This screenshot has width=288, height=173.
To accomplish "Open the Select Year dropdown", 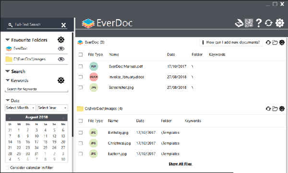I will (x=52, y=108).
